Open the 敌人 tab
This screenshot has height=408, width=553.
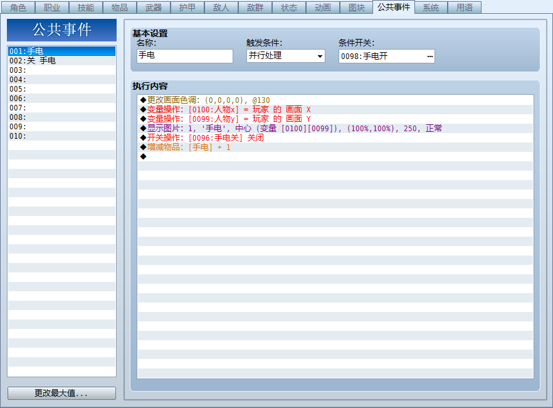(x=221, y=8)
